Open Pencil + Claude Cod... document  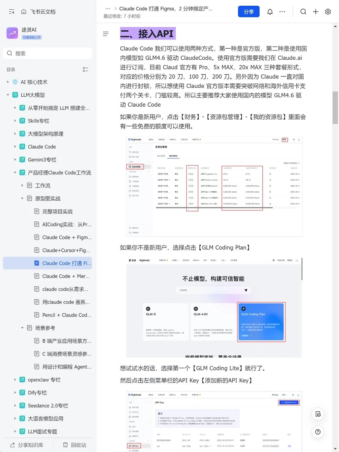(x=47, y=315)
